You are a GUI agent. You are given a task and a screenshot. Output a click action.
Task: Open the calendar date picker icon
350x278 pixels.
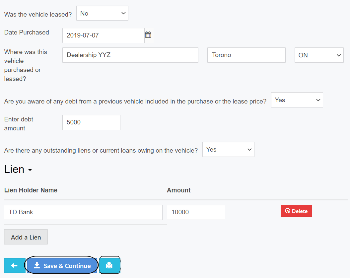point(148,35)
